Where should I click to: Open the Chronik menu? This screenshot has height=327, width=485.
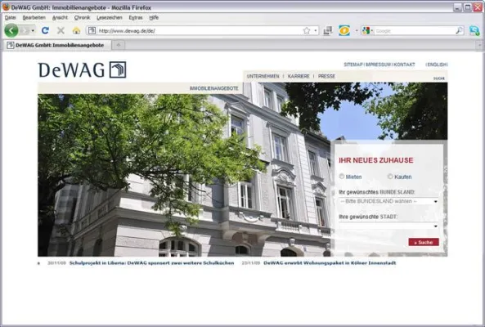82,18
